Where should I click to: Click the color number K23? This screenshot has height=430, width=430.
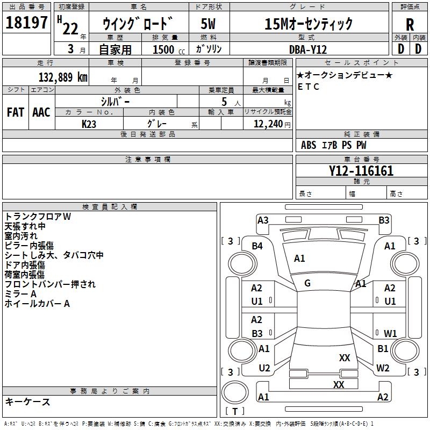[89, 124]
